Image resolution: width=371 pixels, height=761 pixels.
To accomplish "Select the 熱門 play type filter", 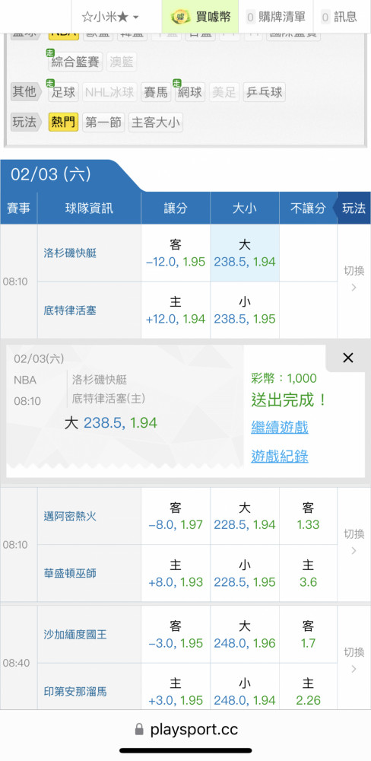I will tap(64, 123).
